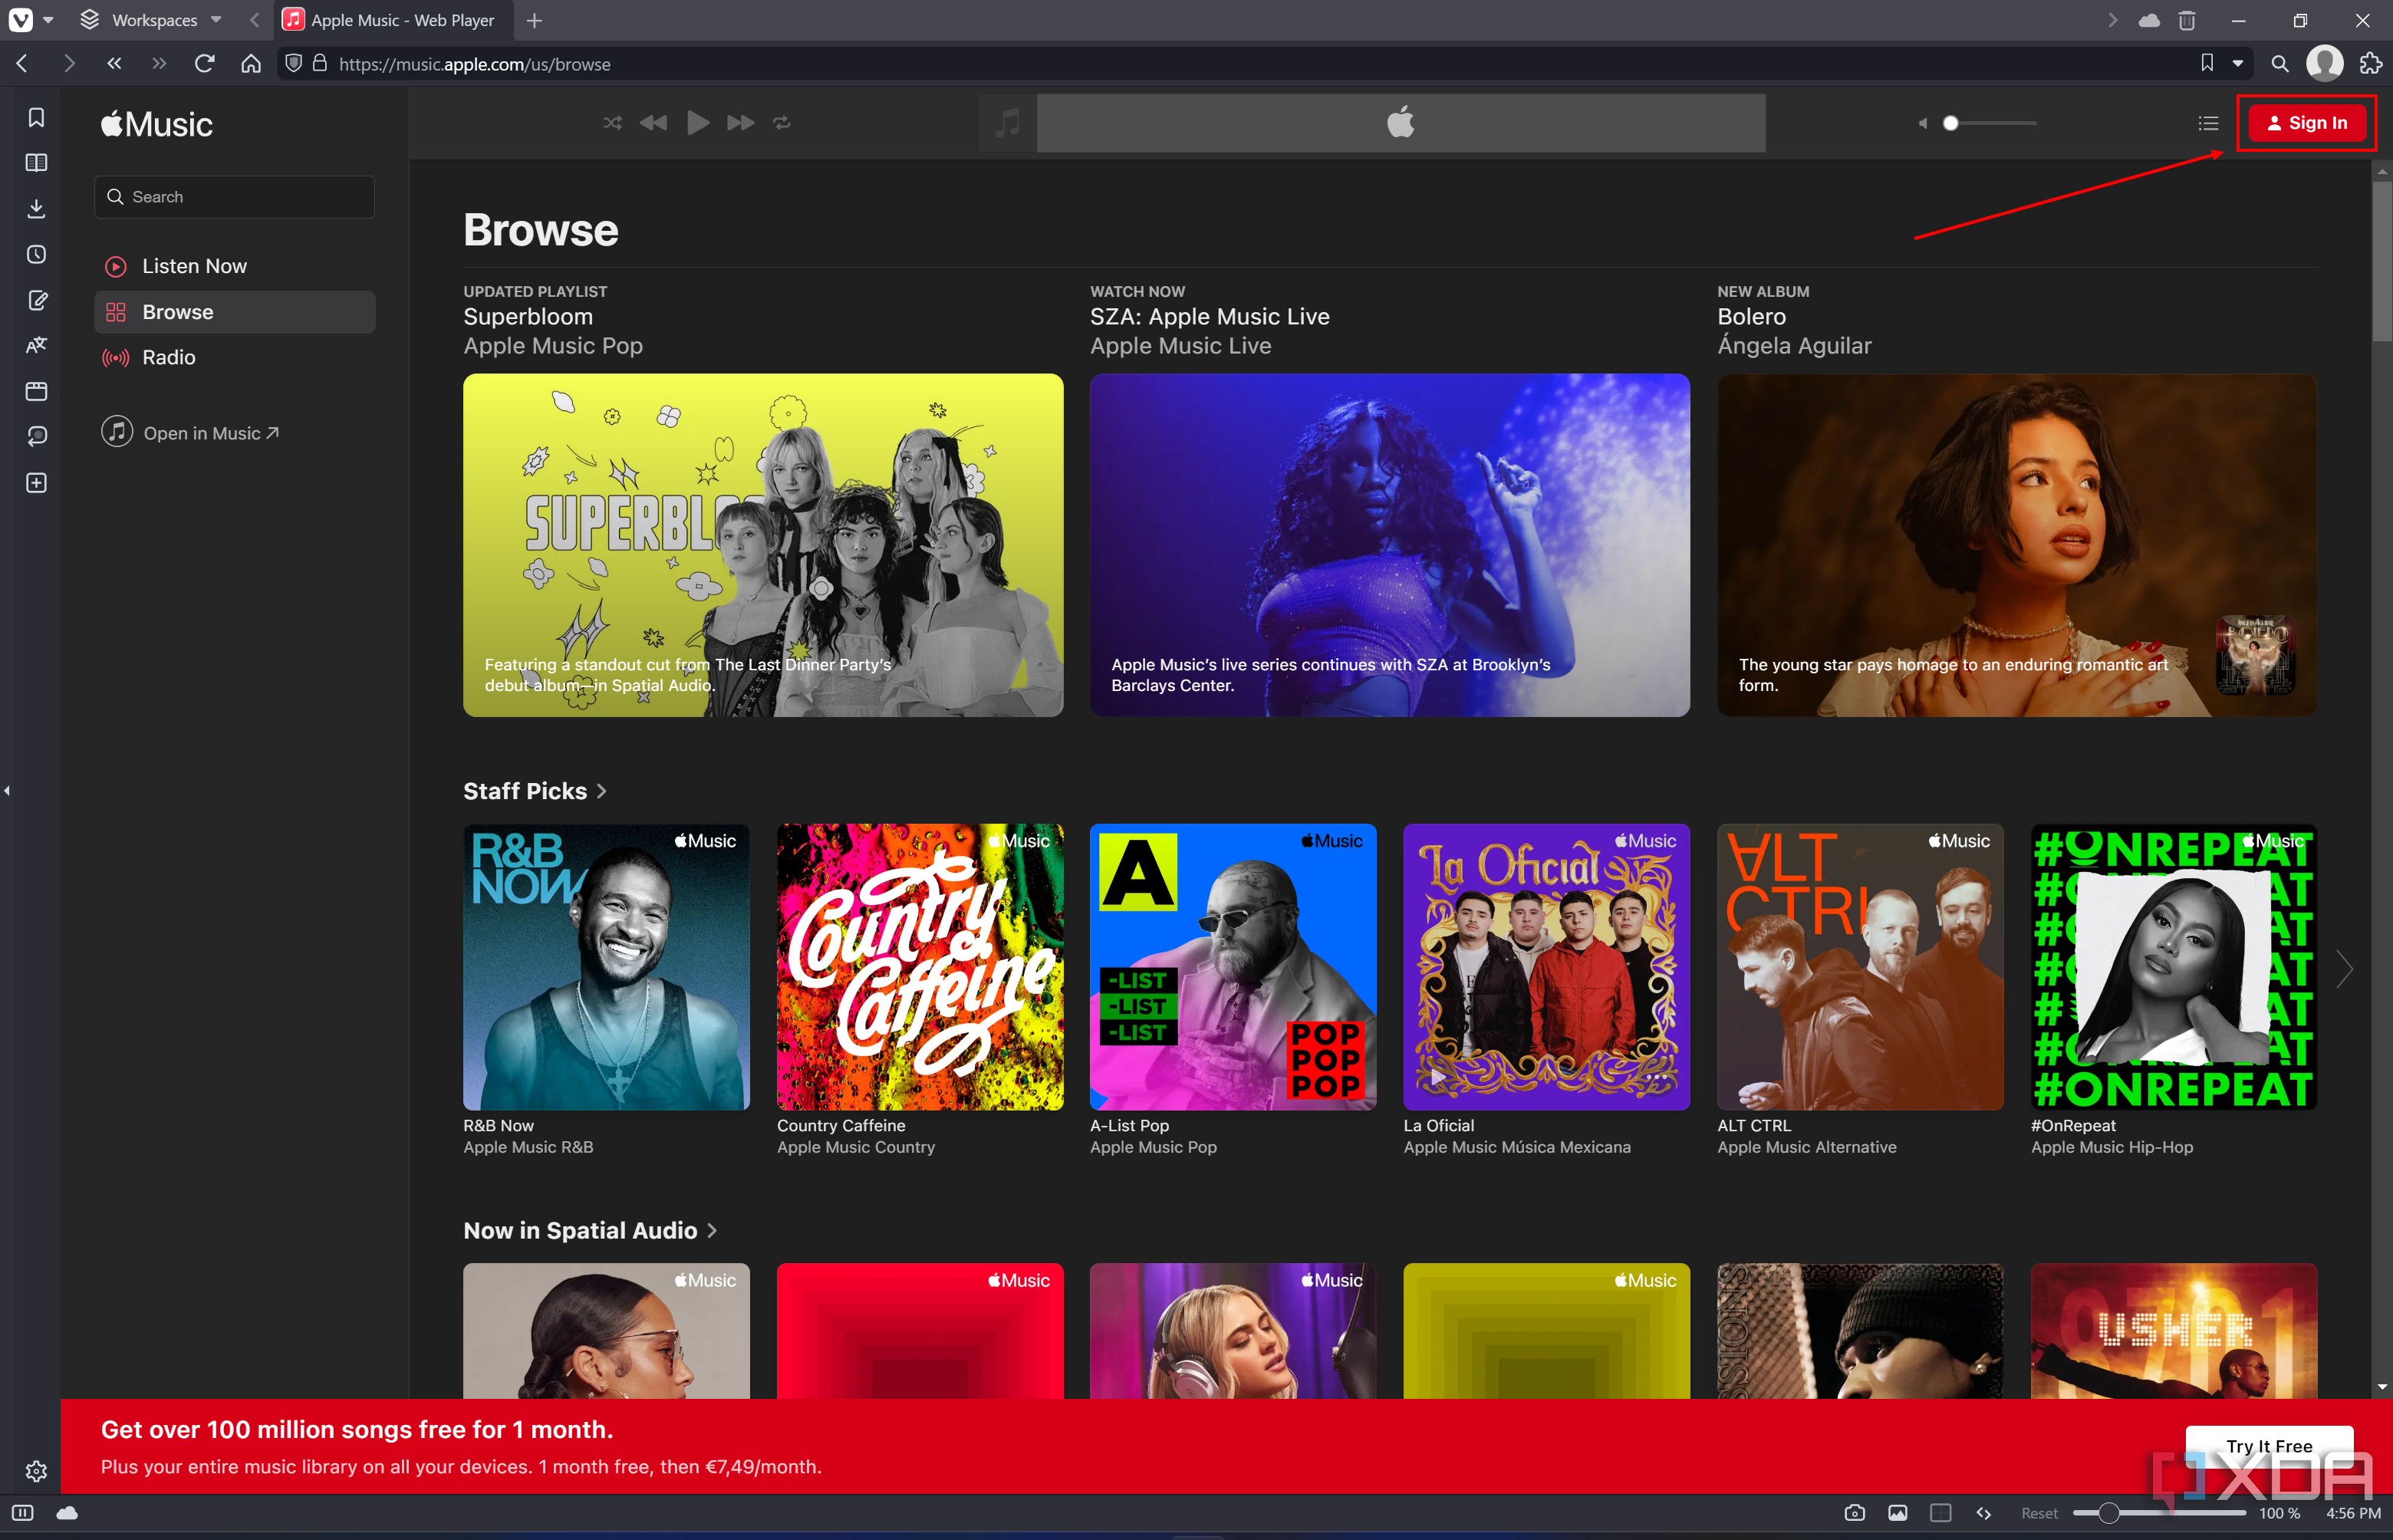Click the next track icon
2393x1540 pixels.
736,122
